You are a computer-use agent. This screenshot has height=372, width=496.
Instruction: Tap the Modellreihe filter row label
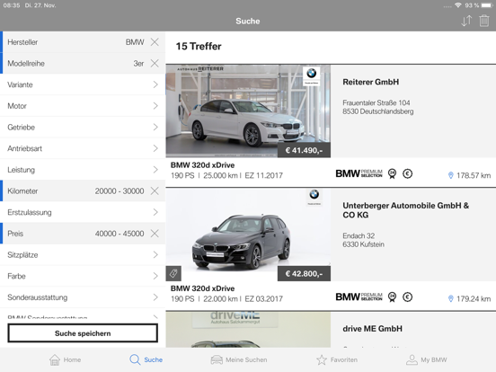[x=26, y=63]
